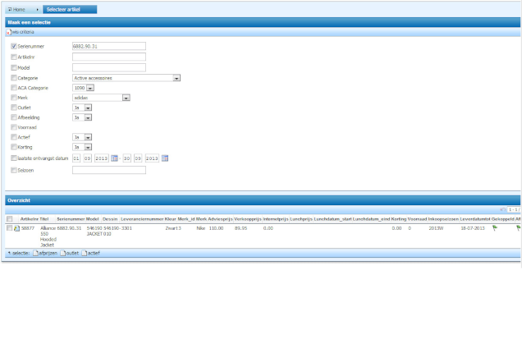Click the Selecteer artikel breadcrumb tab

70,9
